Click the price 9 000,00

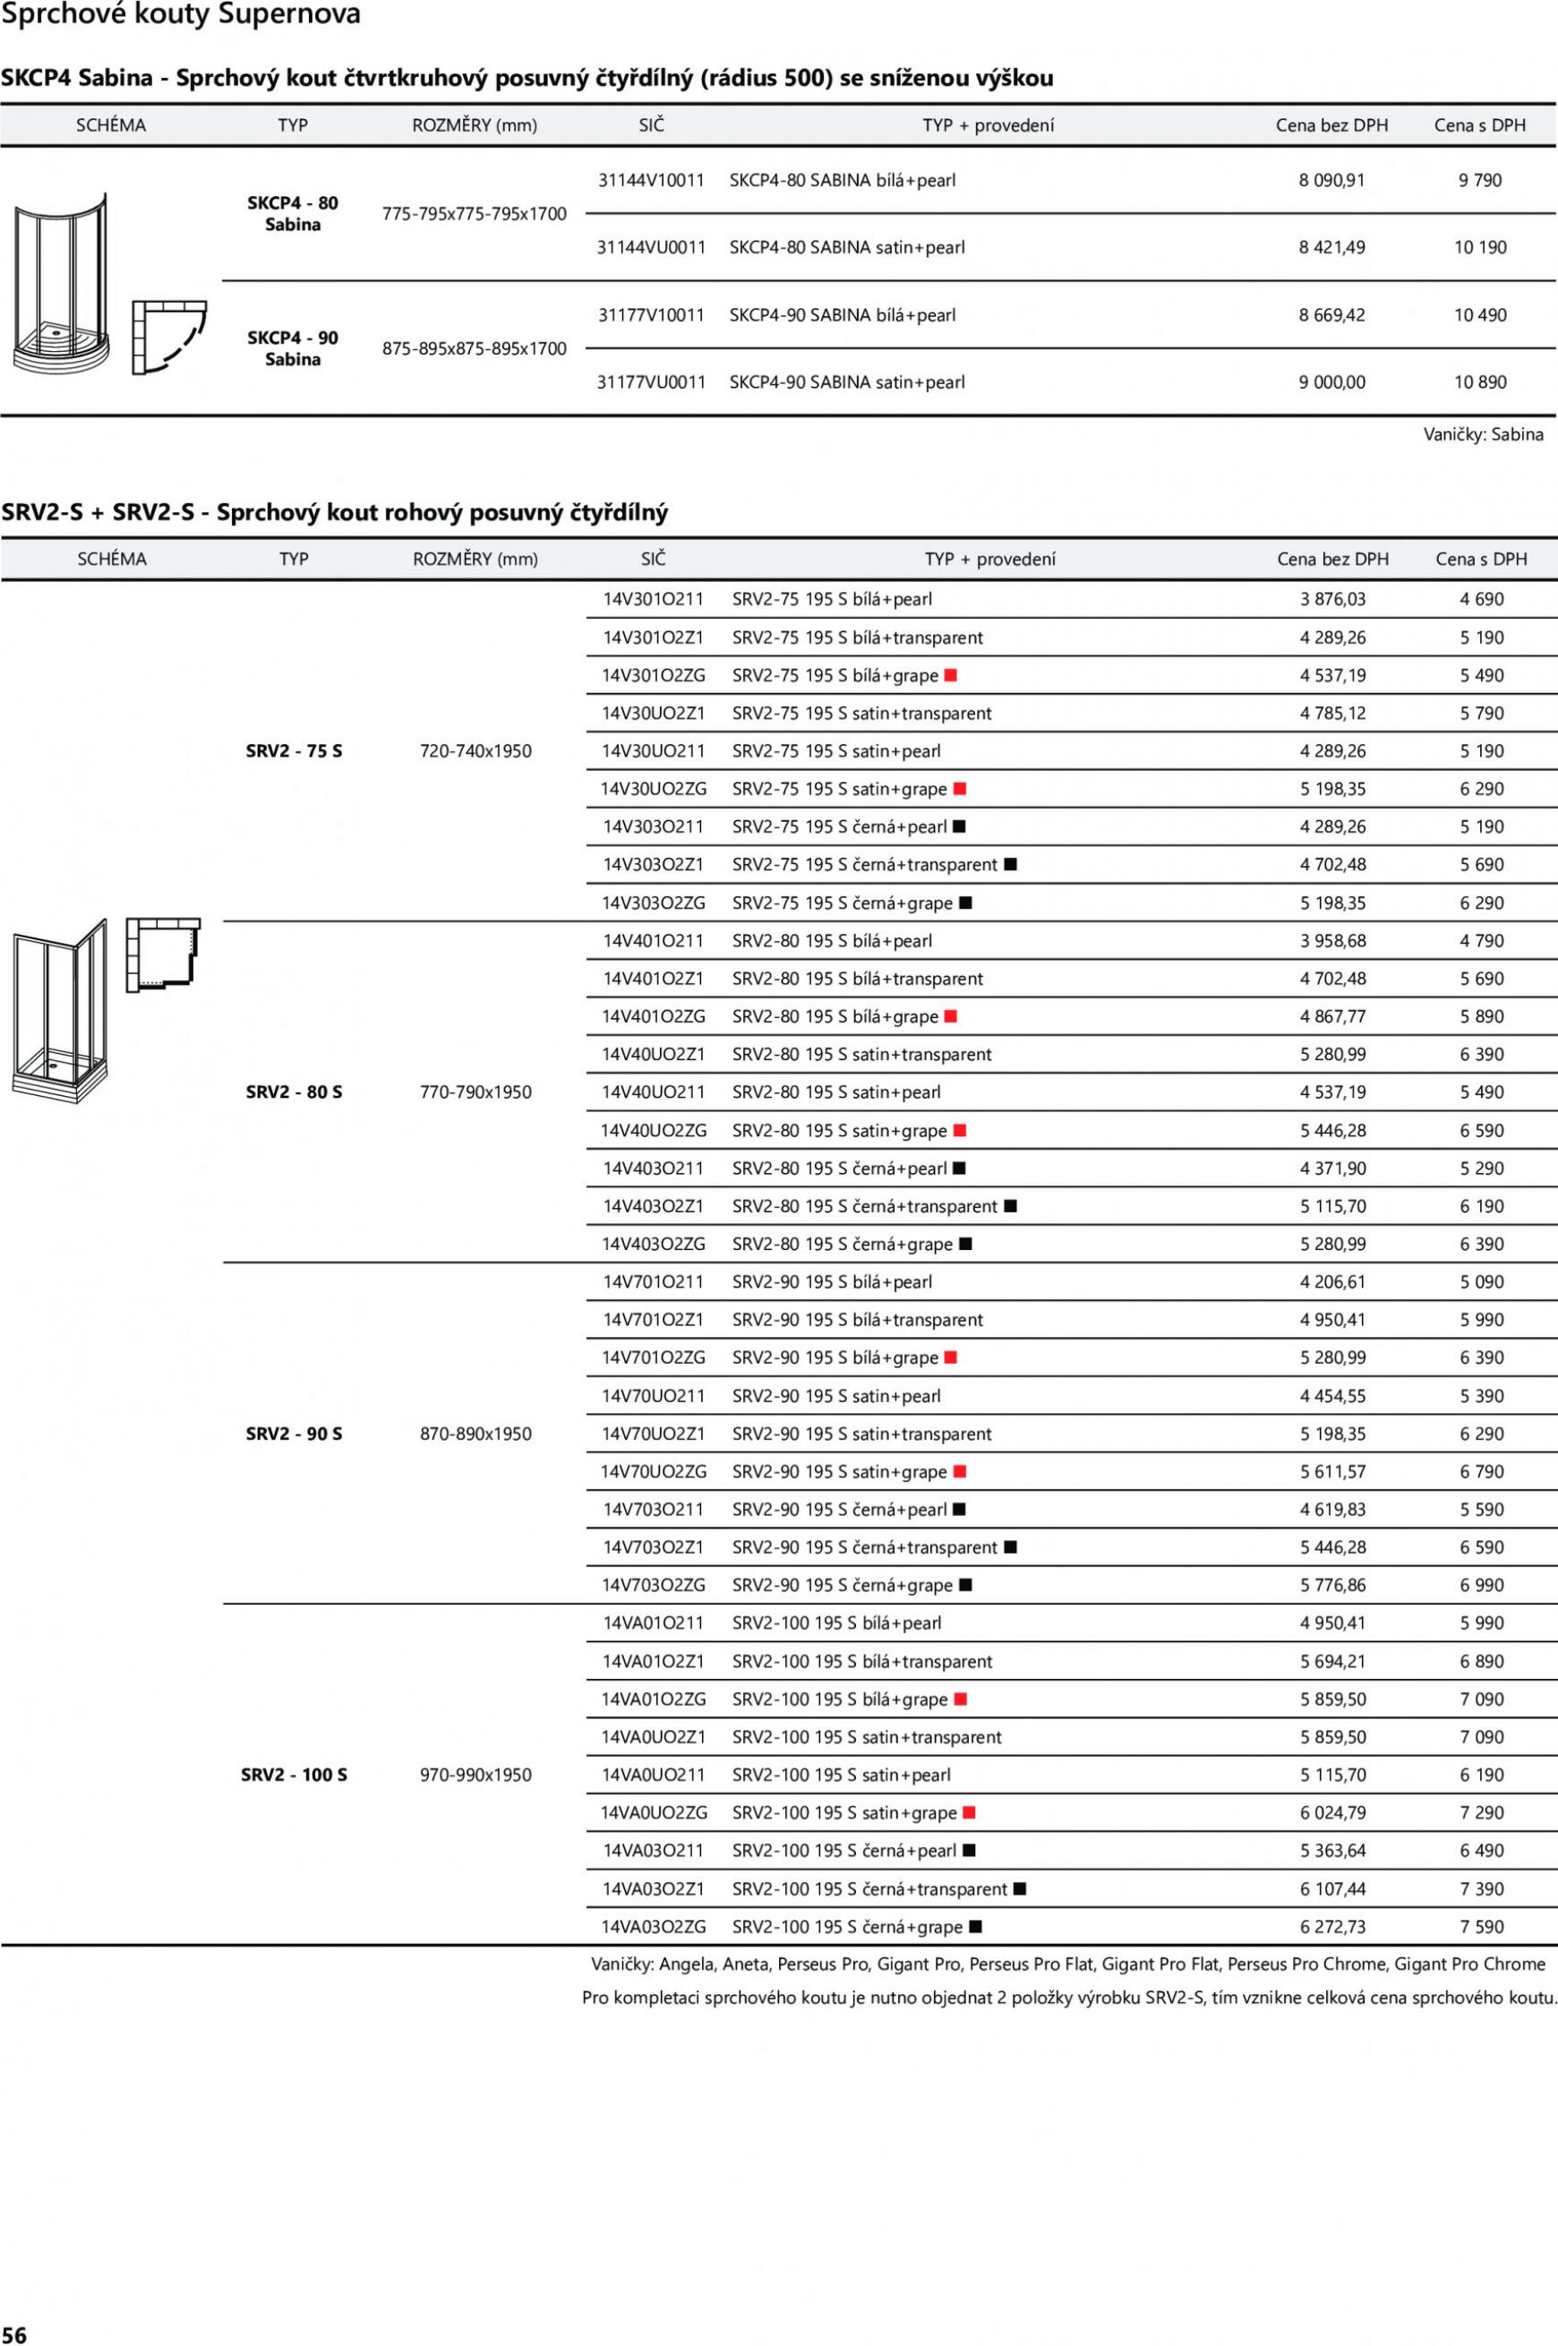(1331, 382)
